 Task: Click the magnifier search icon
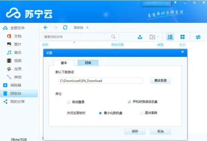(x=113, y=37)
